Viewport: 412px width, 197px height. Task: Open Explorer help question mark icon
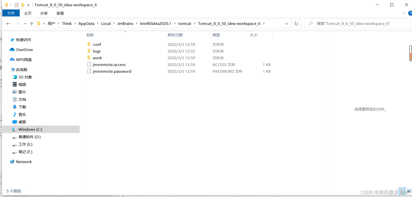(410, 13)
